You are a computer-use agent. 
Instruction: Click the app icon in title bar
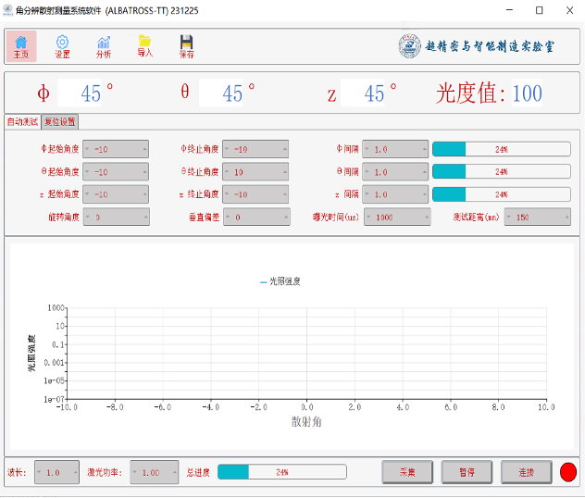7,10
